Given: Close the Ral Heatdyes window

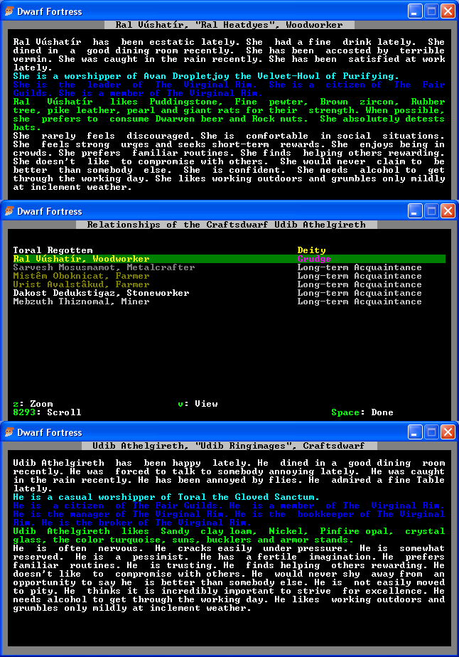Looking at the screenshot, I should tap(448, 11).
